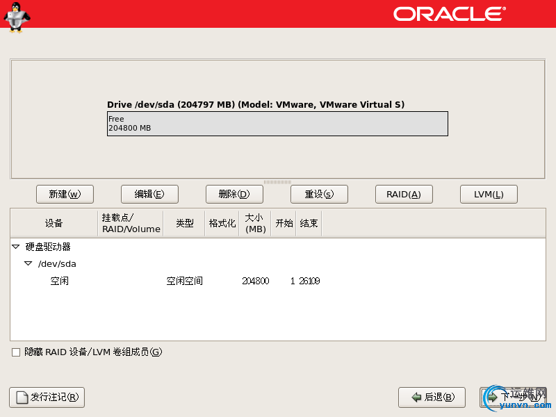Collapse the /dev/sda tree node
Image resolution: width=556 pixels, height=417 pixels.
pyautogui.click(x=28, y=263)
